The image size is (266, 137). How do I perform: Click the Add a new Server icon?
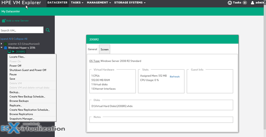[4, 21]
